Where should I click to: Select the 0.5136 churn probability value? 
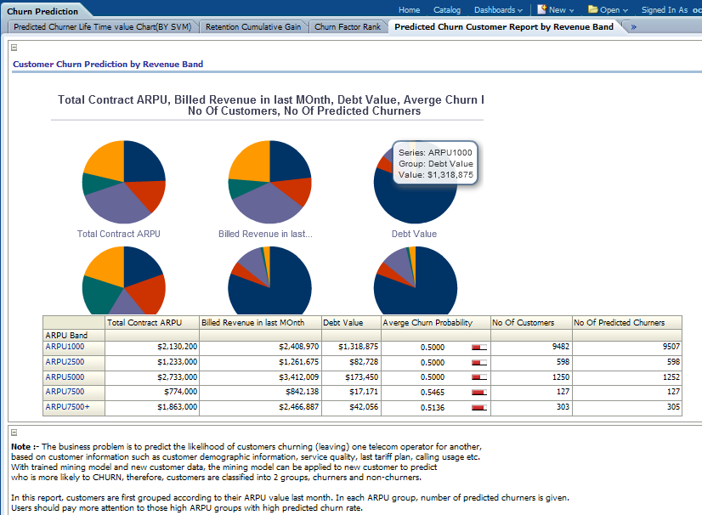[x=433, y=408]
